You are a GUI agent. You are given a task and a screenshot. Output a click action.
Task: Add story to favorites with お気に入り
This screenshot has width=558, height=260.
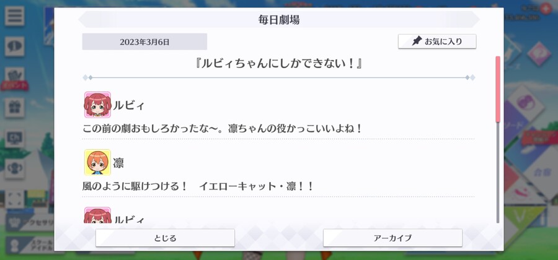point(437,41)
